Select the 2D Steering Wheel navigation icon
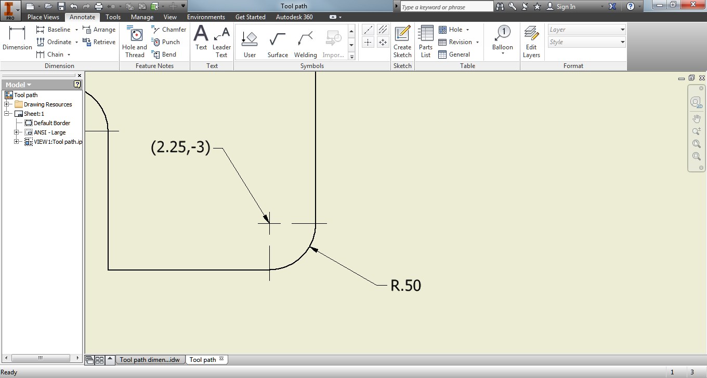This screenshot has width=707, height=378. (696, 102)
